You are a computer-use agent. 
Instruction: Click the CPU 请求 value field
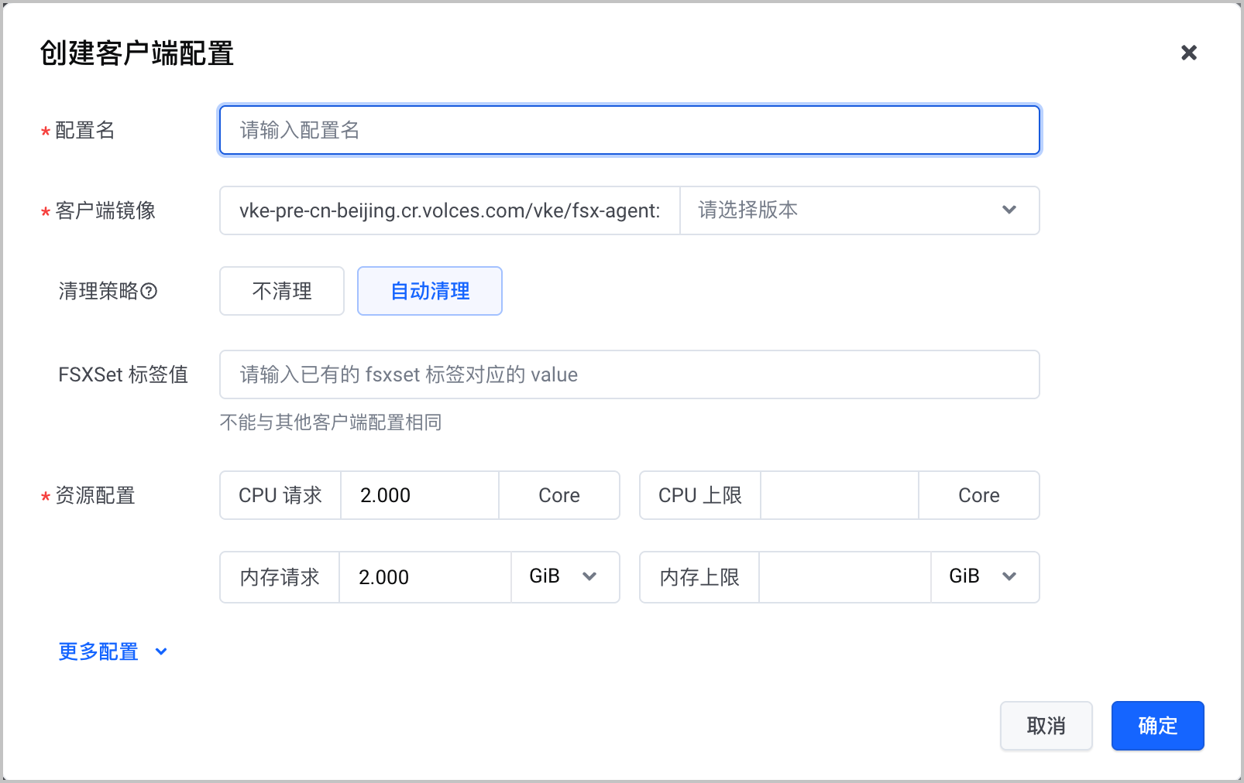click(420, 495)
